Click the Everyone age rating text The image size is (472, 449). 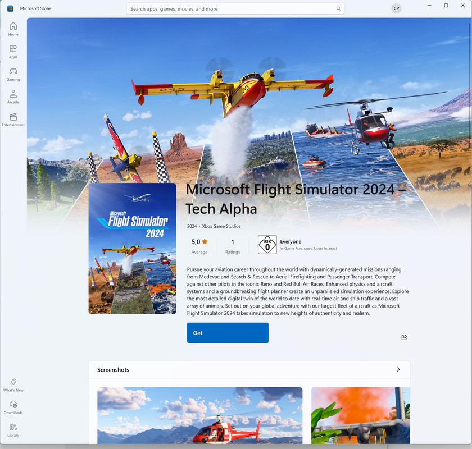(291, 241)
